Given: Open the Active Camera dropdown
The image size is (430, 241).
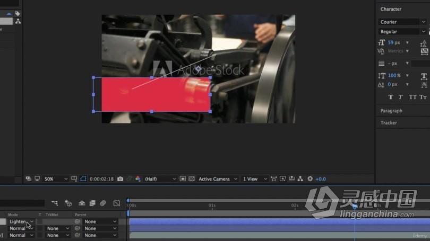Looking at the screenshot, I should point(218,179).
